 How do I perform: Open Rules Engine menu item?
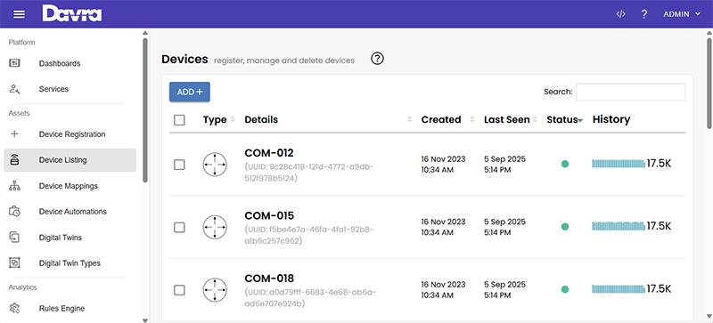61,309
